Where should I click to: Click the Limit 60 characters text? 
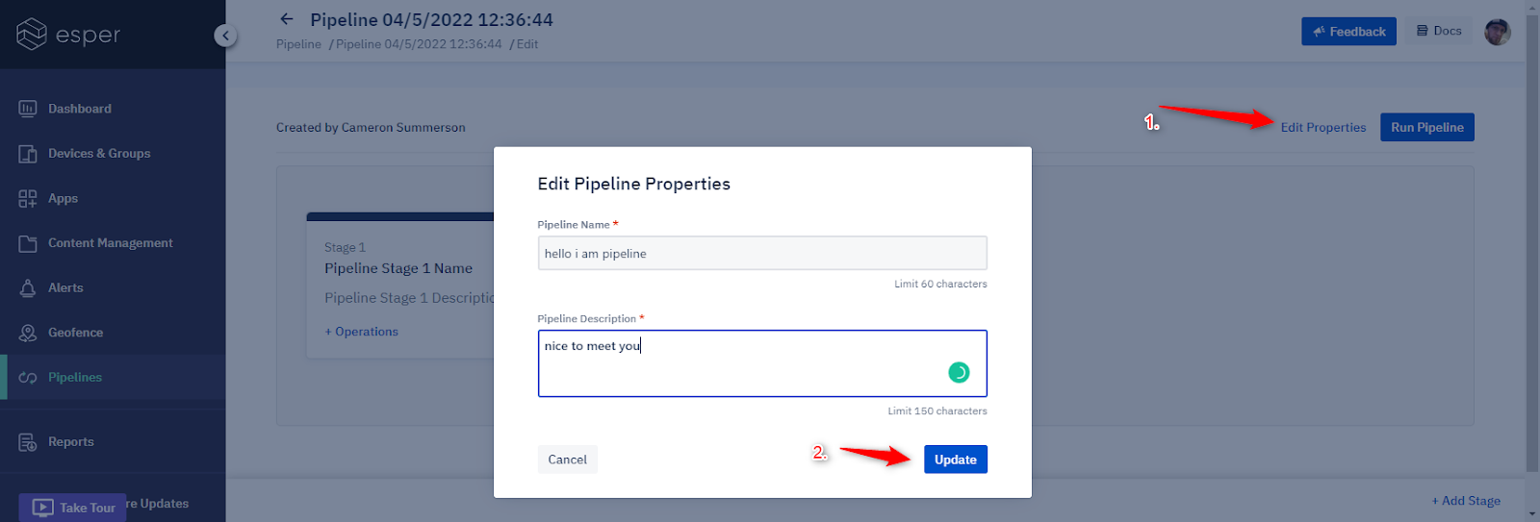[940, 285]
